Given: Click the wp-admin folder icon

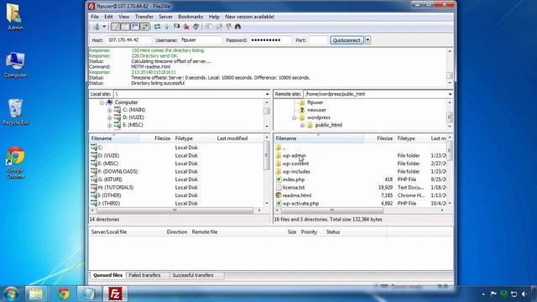Looking at the screenshot, I should tap(279, 155).
